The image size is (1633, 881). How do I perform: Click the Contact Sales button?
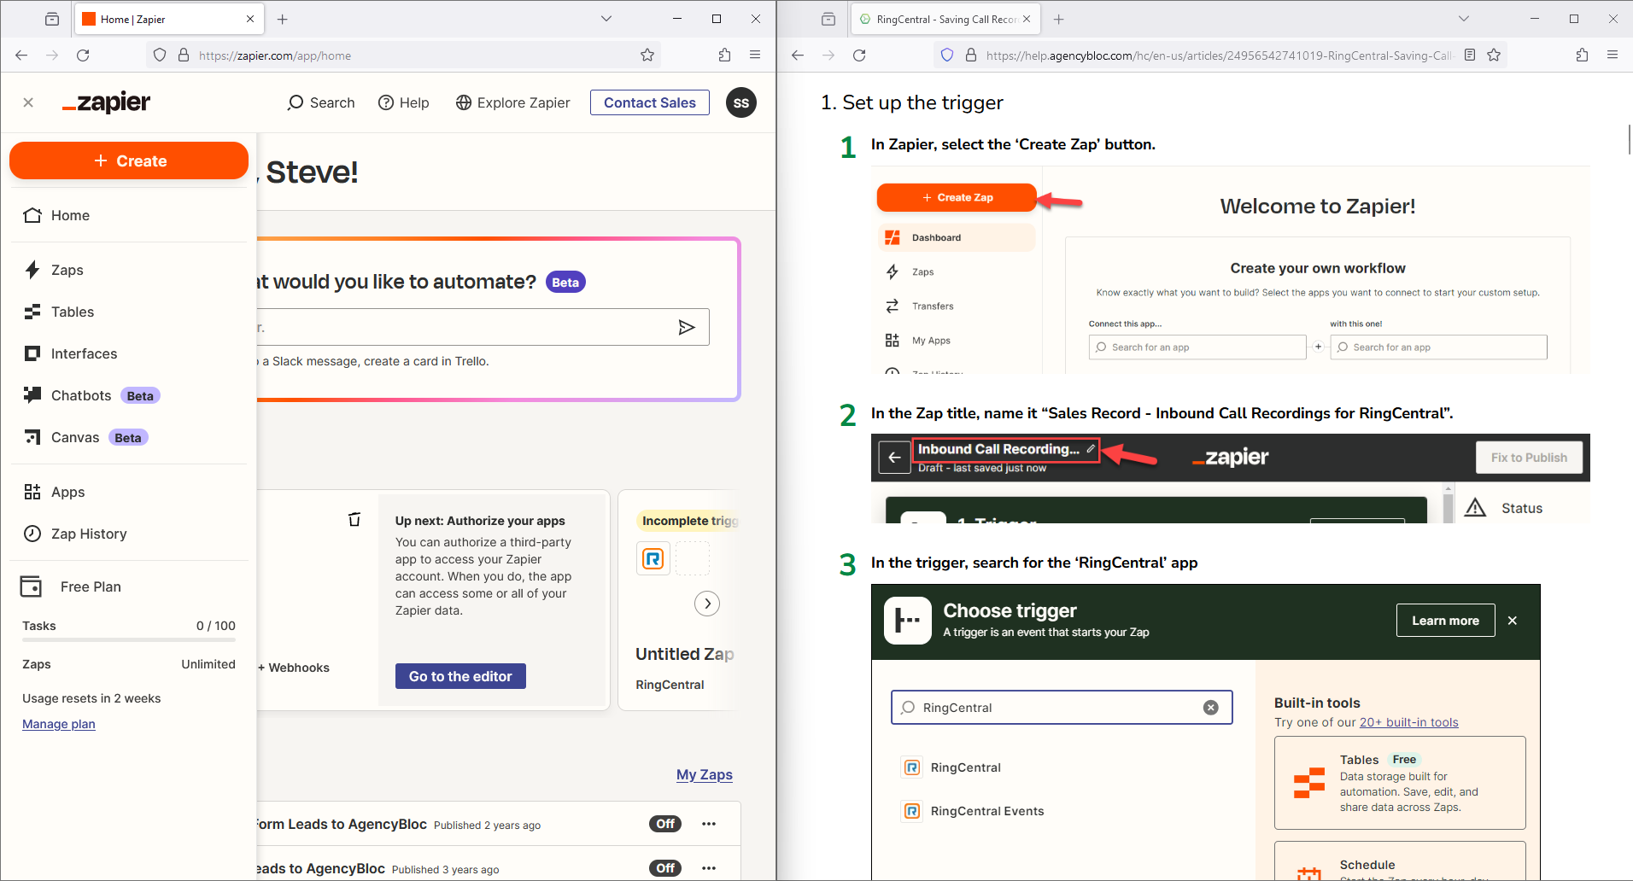[650, 102]
